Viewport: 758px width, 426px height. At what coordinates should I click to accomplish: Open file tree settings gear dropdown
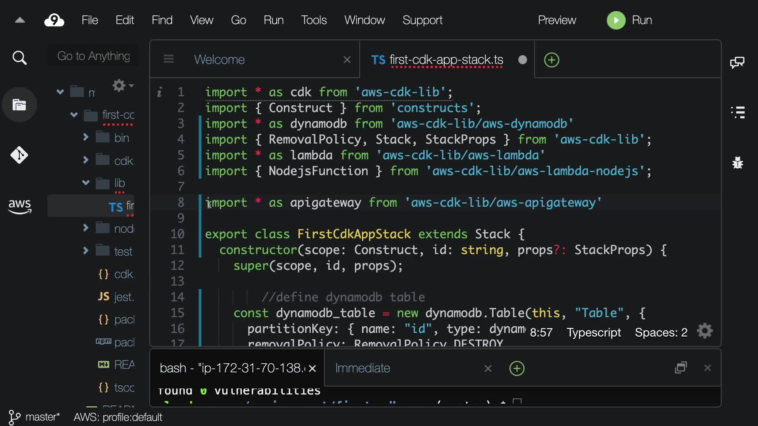coord(122,85)
